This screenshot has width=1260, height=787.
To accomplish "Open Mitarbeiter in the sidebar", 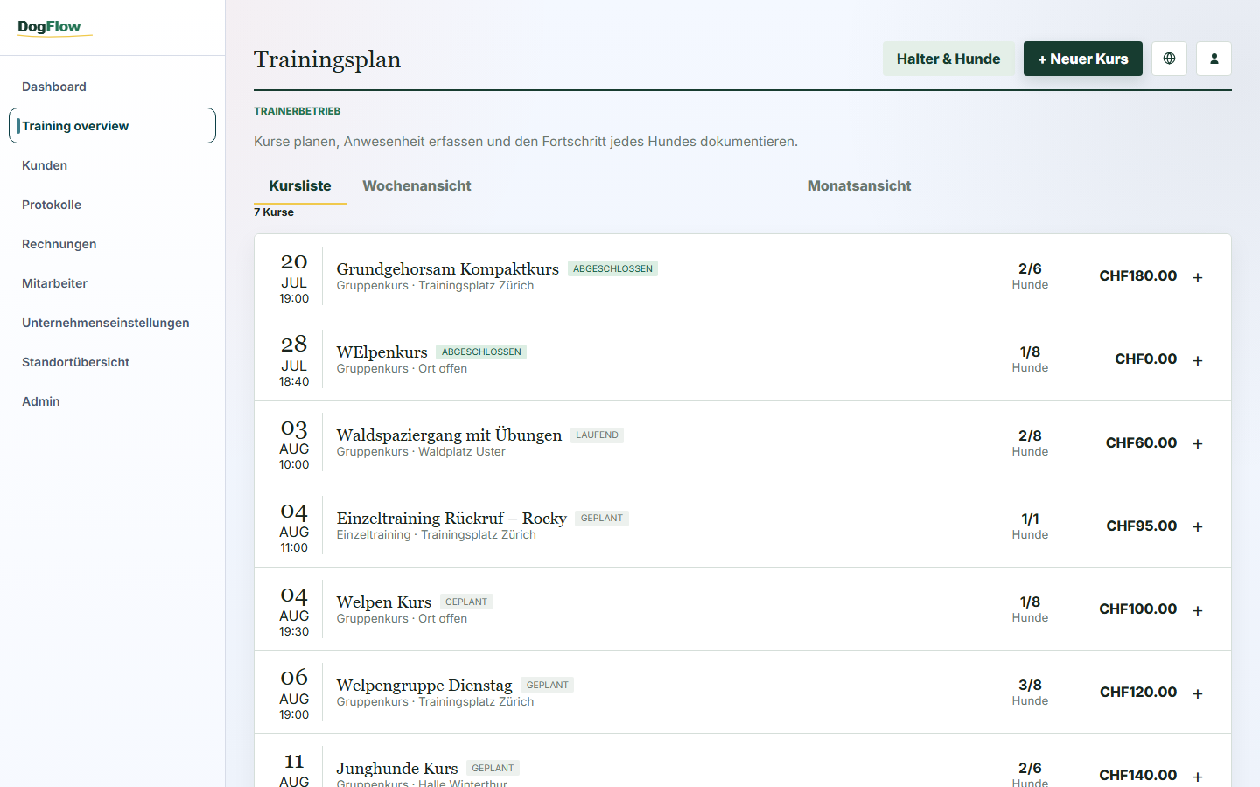I will [x=112, y=283].
